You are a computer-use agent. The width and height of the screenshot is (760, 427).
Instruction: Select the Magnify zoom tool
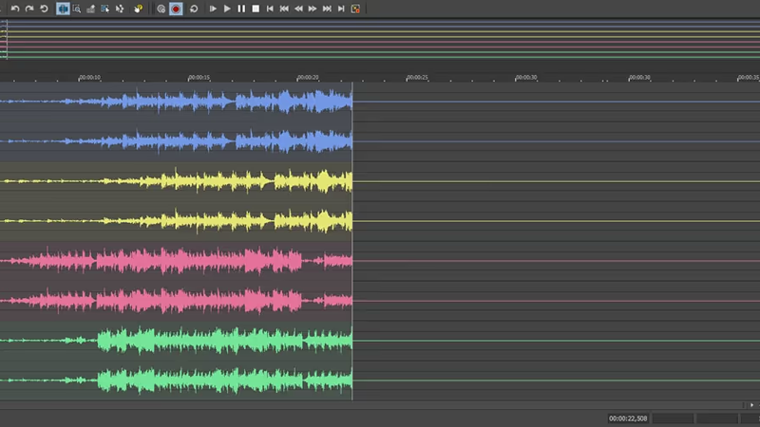(x=77, y=9)
